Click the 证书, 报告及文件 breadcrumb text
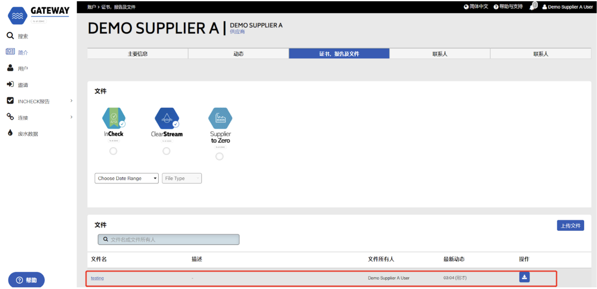Screen dimensions: 597x289 coord(118,7)
